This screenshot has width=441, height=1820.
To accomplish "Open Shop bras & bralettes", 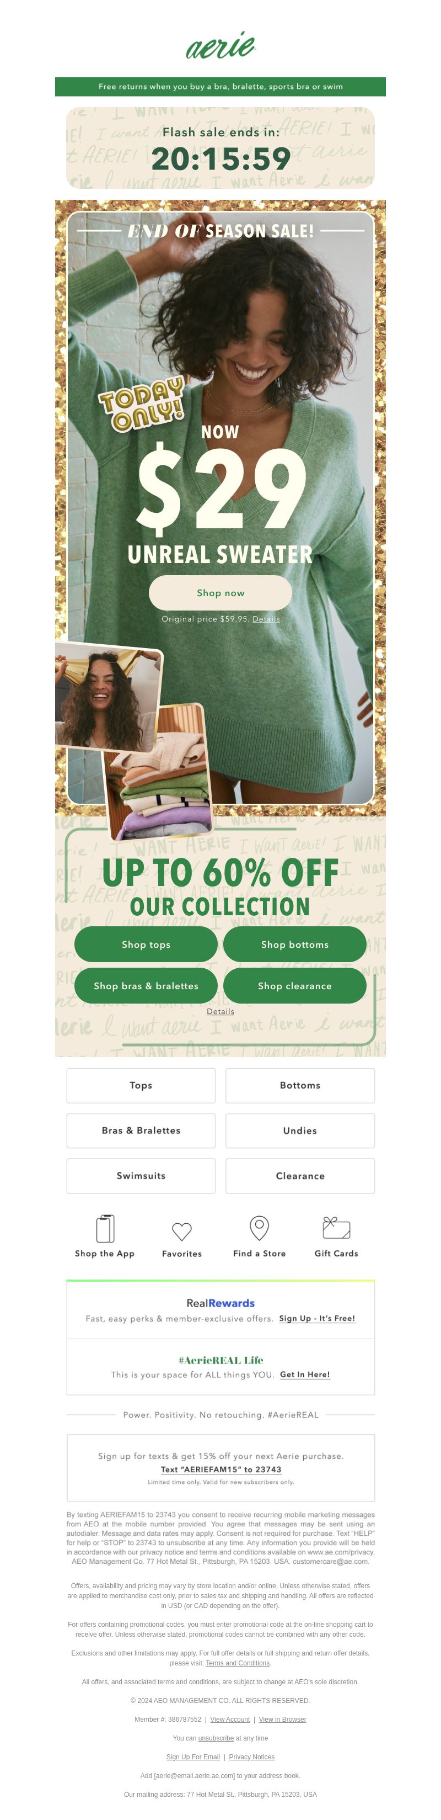I will coord(146,985).
